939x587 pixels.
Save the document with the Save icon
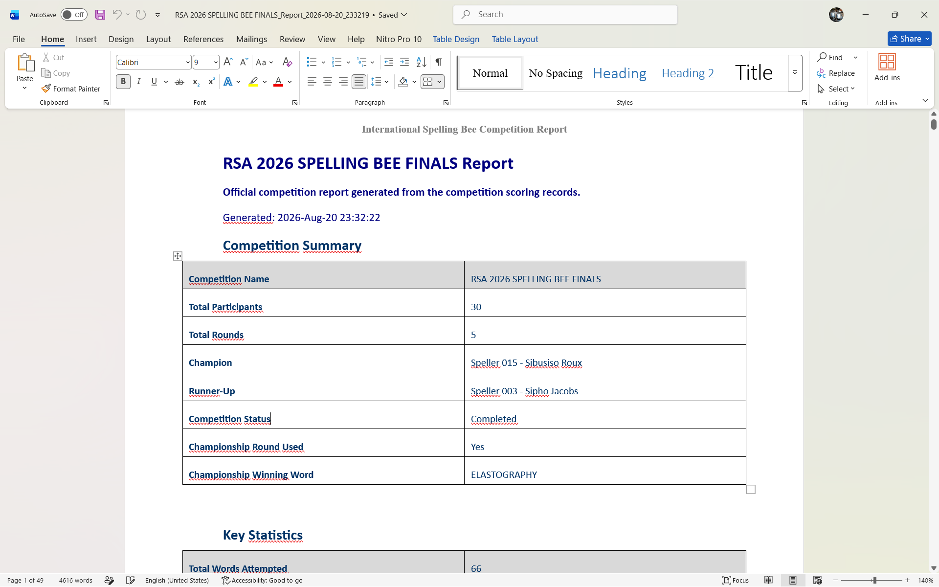coord(100,15)
